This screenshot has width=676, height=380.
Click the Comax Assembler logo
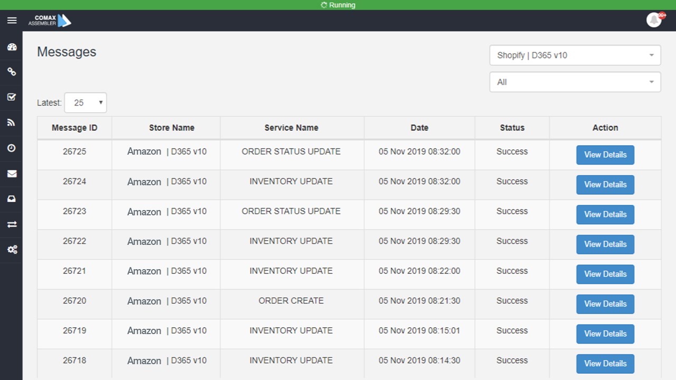(x=50, y=21)
